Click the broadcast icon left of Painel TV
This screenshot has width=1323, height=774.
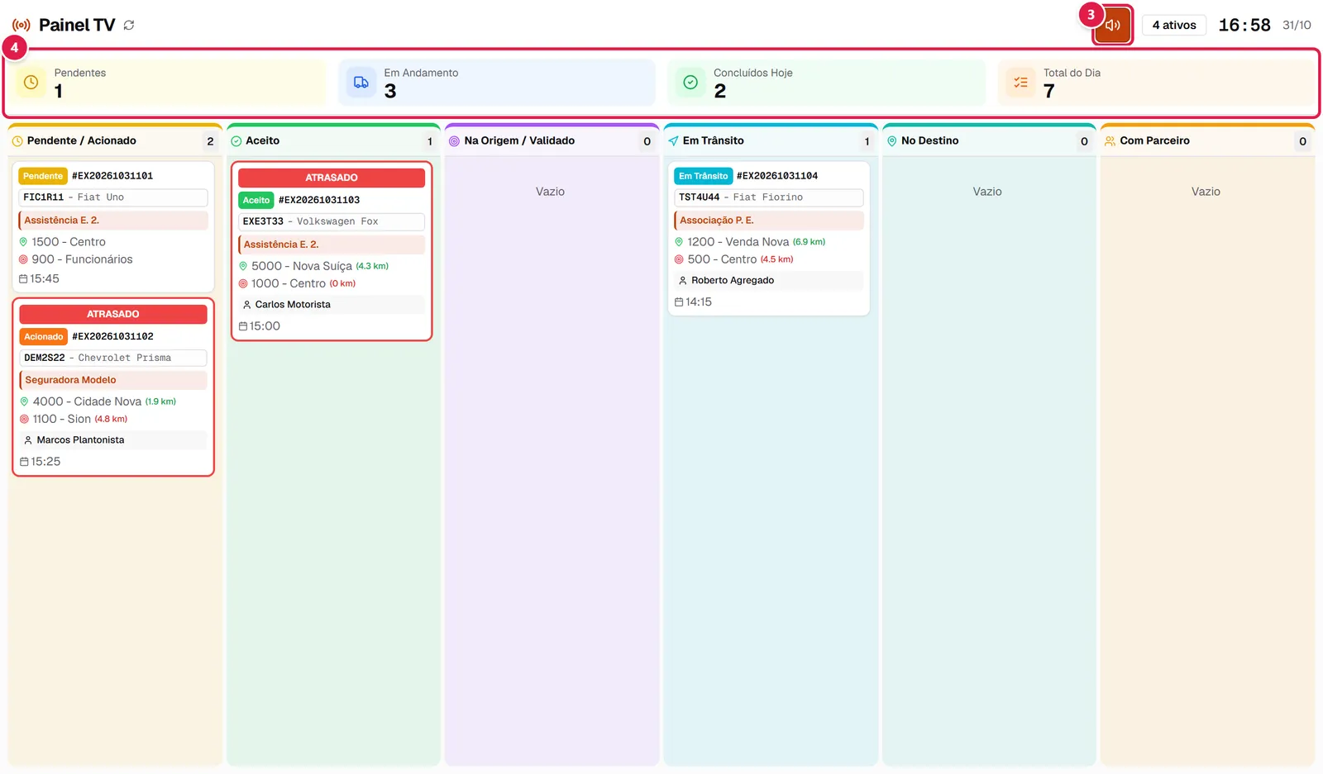coord(21,25)
